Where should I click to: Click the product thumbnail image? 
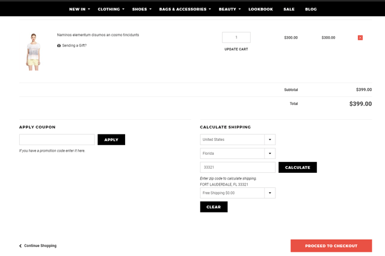click(33, 52)
